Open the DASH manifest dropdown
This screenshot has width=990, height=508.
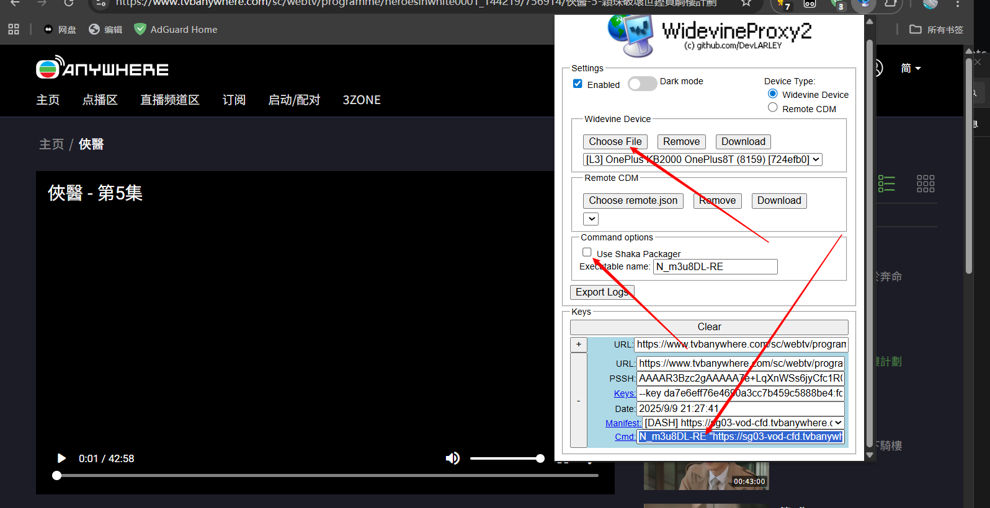pos(744,423)
